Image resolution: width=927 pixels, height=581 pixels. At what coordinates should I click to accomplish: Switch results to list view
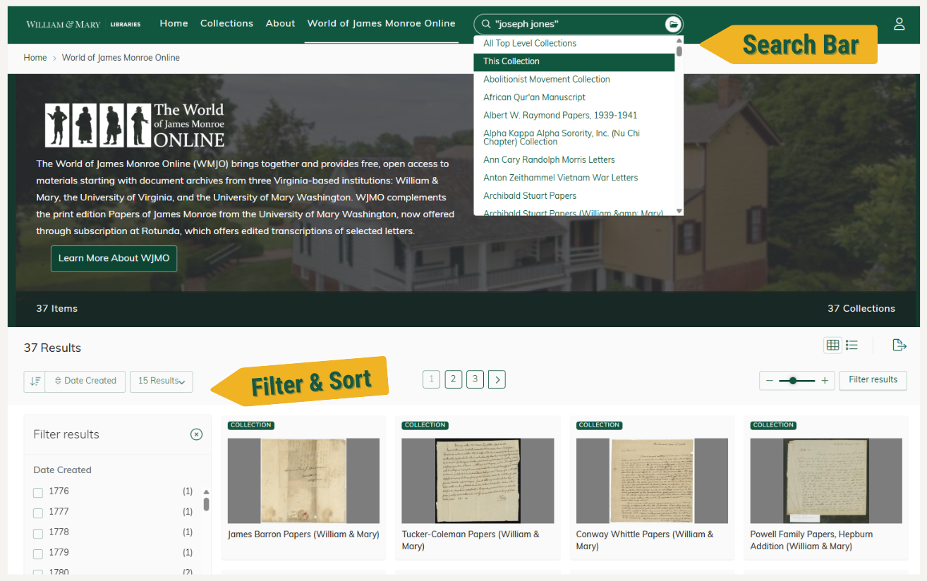(852, 345)
